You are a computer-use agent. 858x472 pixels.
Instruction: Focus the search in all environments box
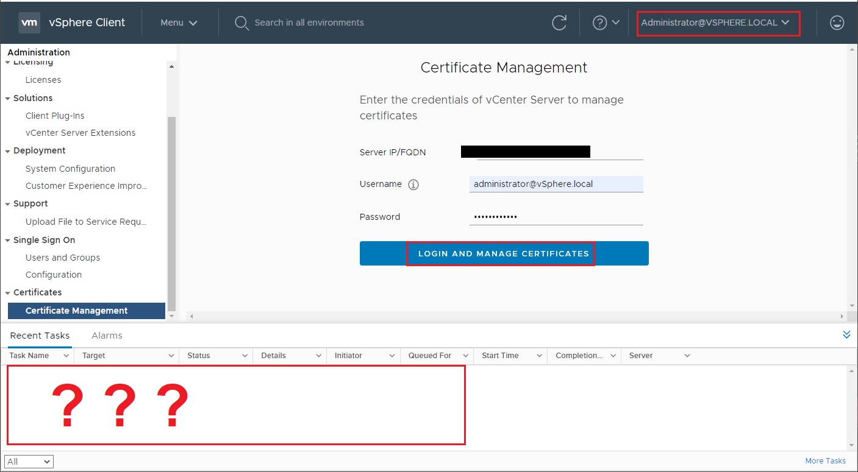[309, 23]
